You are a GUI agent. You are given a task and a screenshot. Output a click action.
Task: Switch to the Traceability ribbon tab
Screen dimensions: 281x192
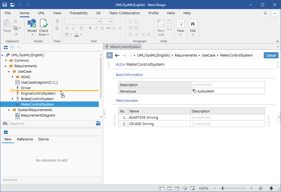(78, 13)
